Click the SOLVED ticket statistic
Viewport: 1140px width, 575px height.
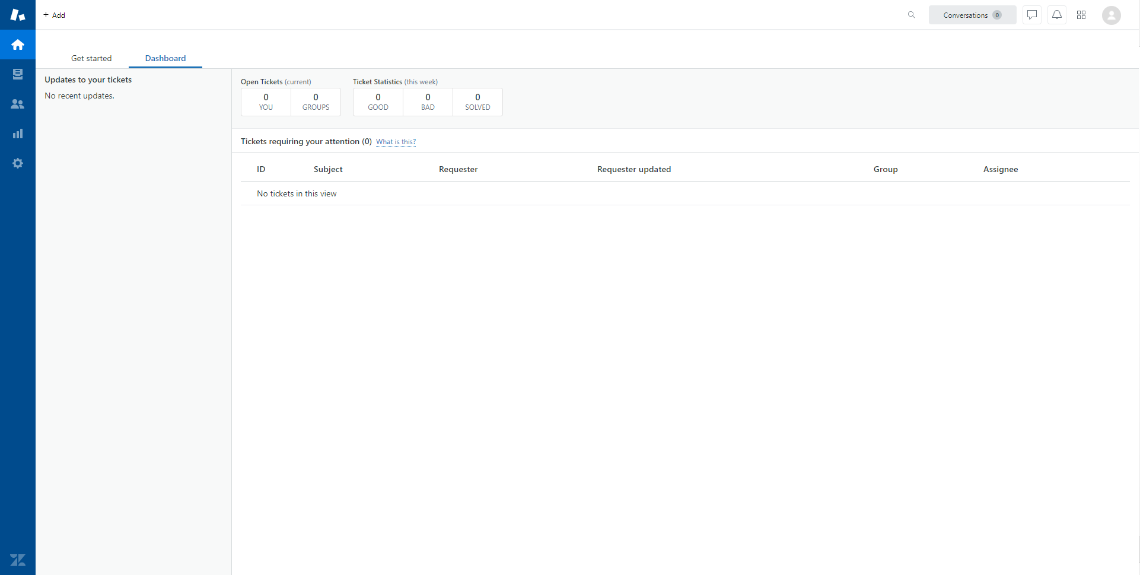(477, 101)
